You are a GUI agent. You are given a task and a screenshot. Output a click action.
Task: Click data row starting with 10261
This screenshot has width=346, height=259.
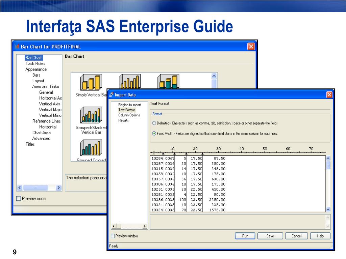coord(189,190)
